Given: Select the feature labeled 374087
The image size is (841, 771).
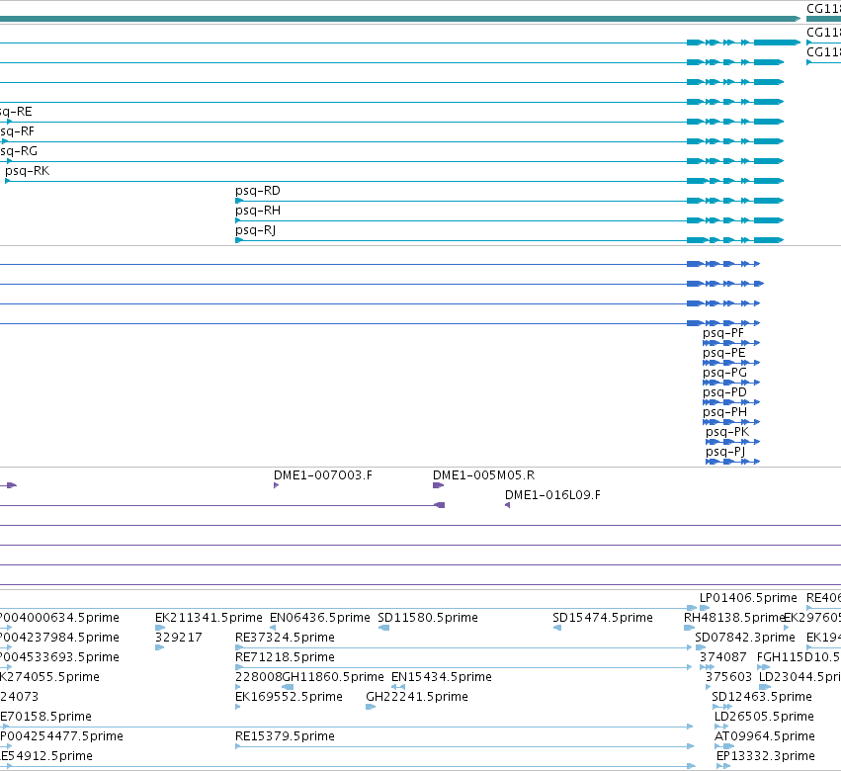Looking at the screenshot, I should coord(723,657).
